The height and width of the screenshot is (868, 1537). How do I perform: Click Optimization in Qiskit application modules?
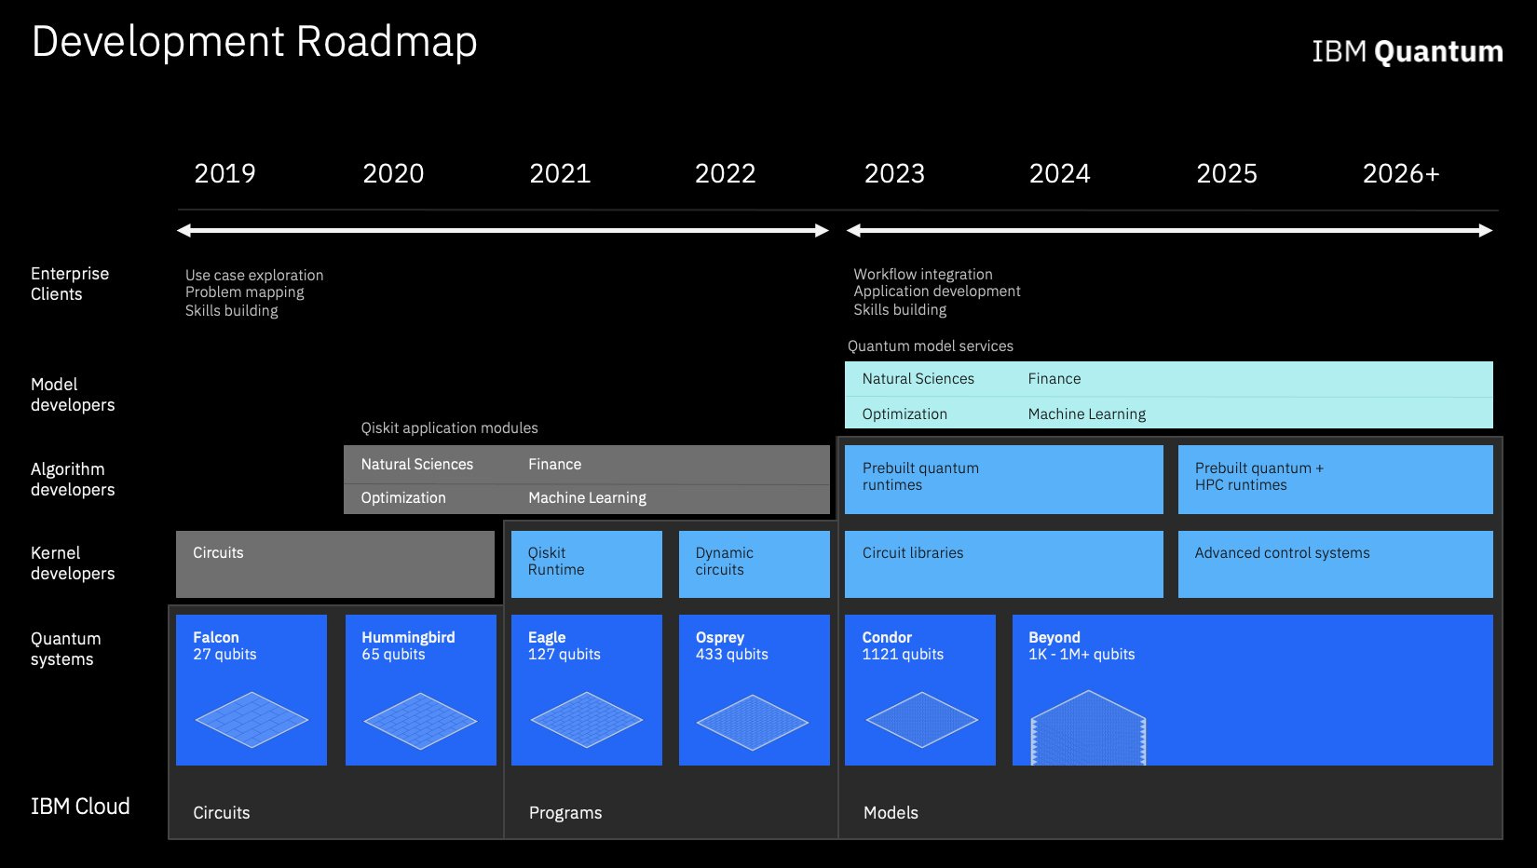[403, 498]
